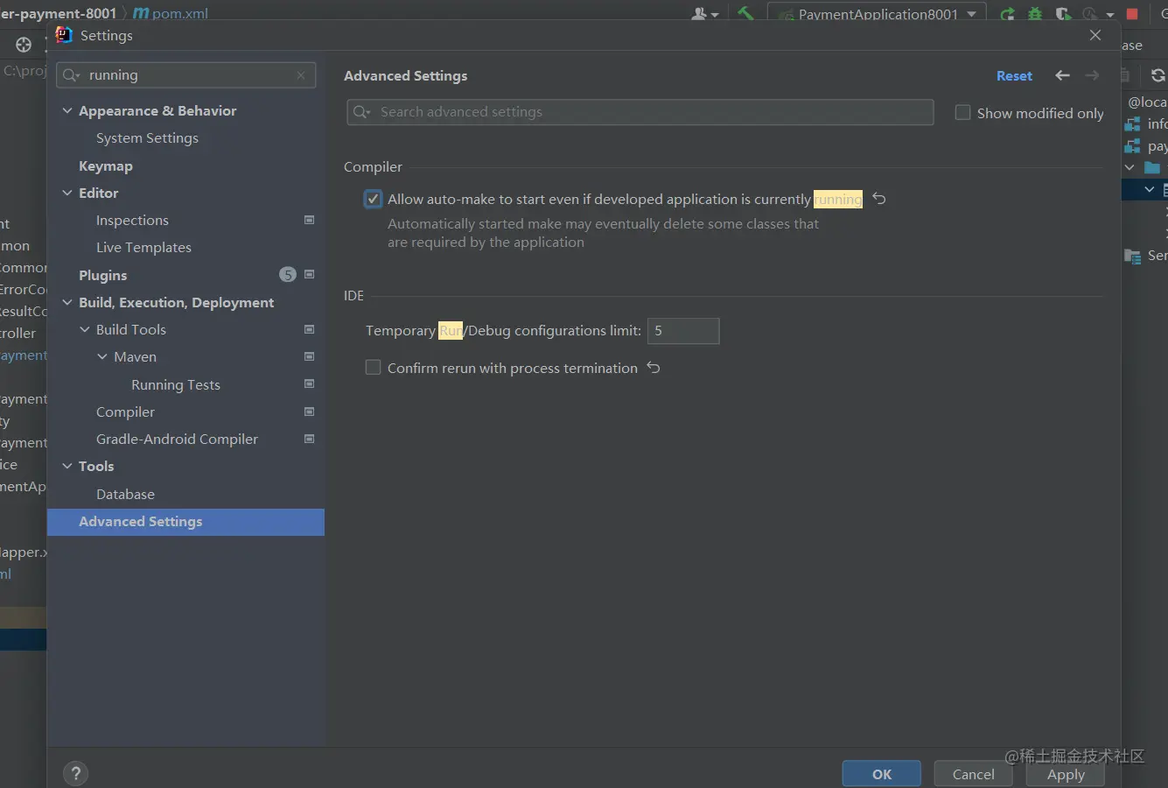Click the forward arrow in Advanced Settings

(x=1092, y=76)
